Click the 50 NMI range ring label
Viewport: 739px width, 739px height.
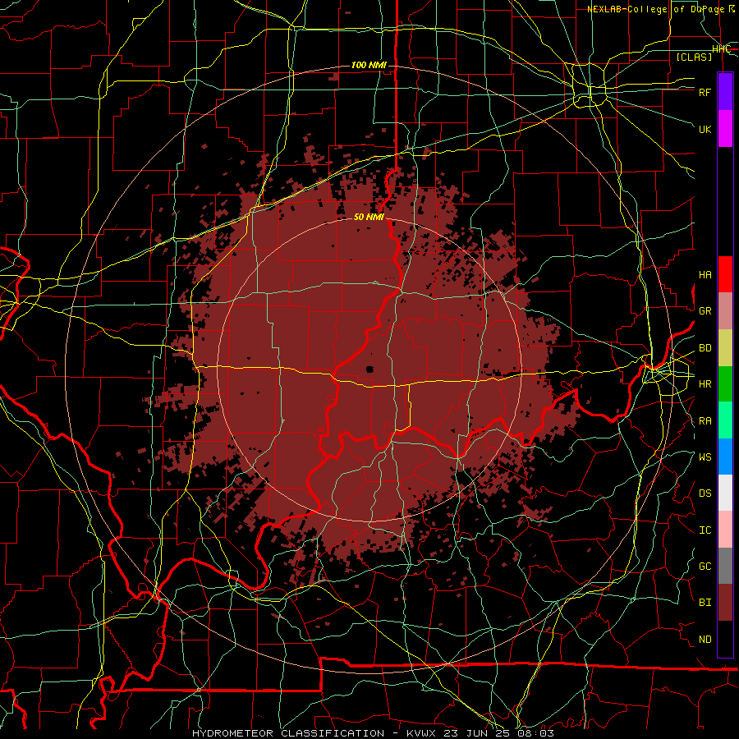click(369, 217)
